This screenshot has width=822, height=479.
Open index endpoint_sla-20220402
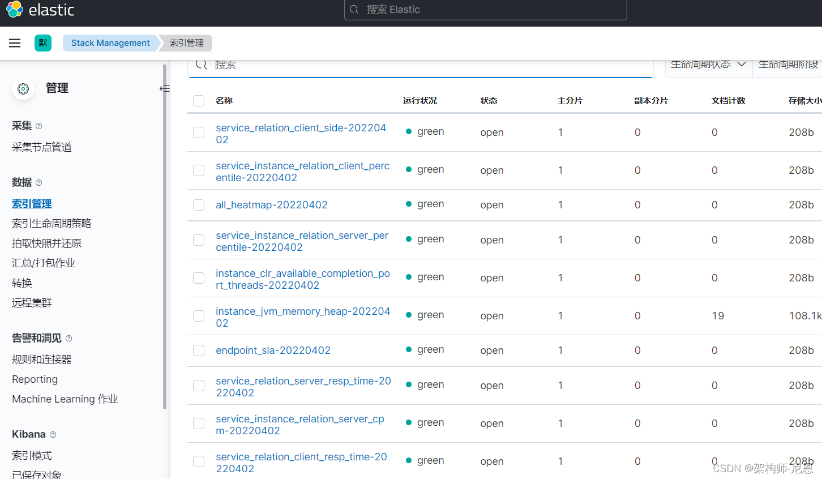click(x=273, y=350)
